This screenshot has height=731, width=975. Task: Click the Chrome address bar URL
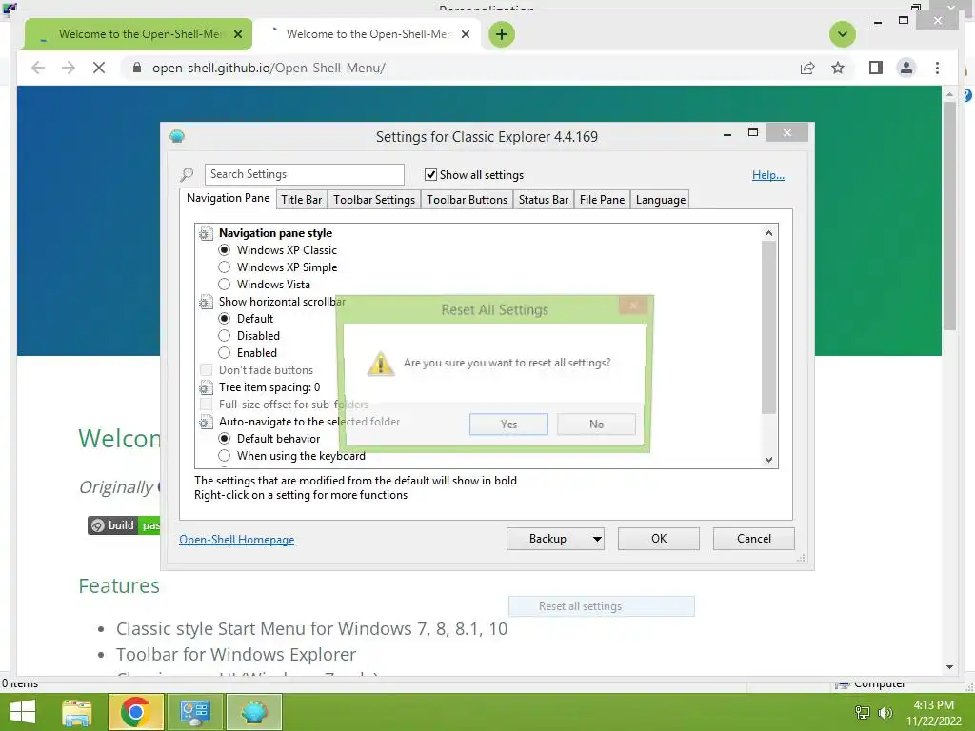click(269, 68)
